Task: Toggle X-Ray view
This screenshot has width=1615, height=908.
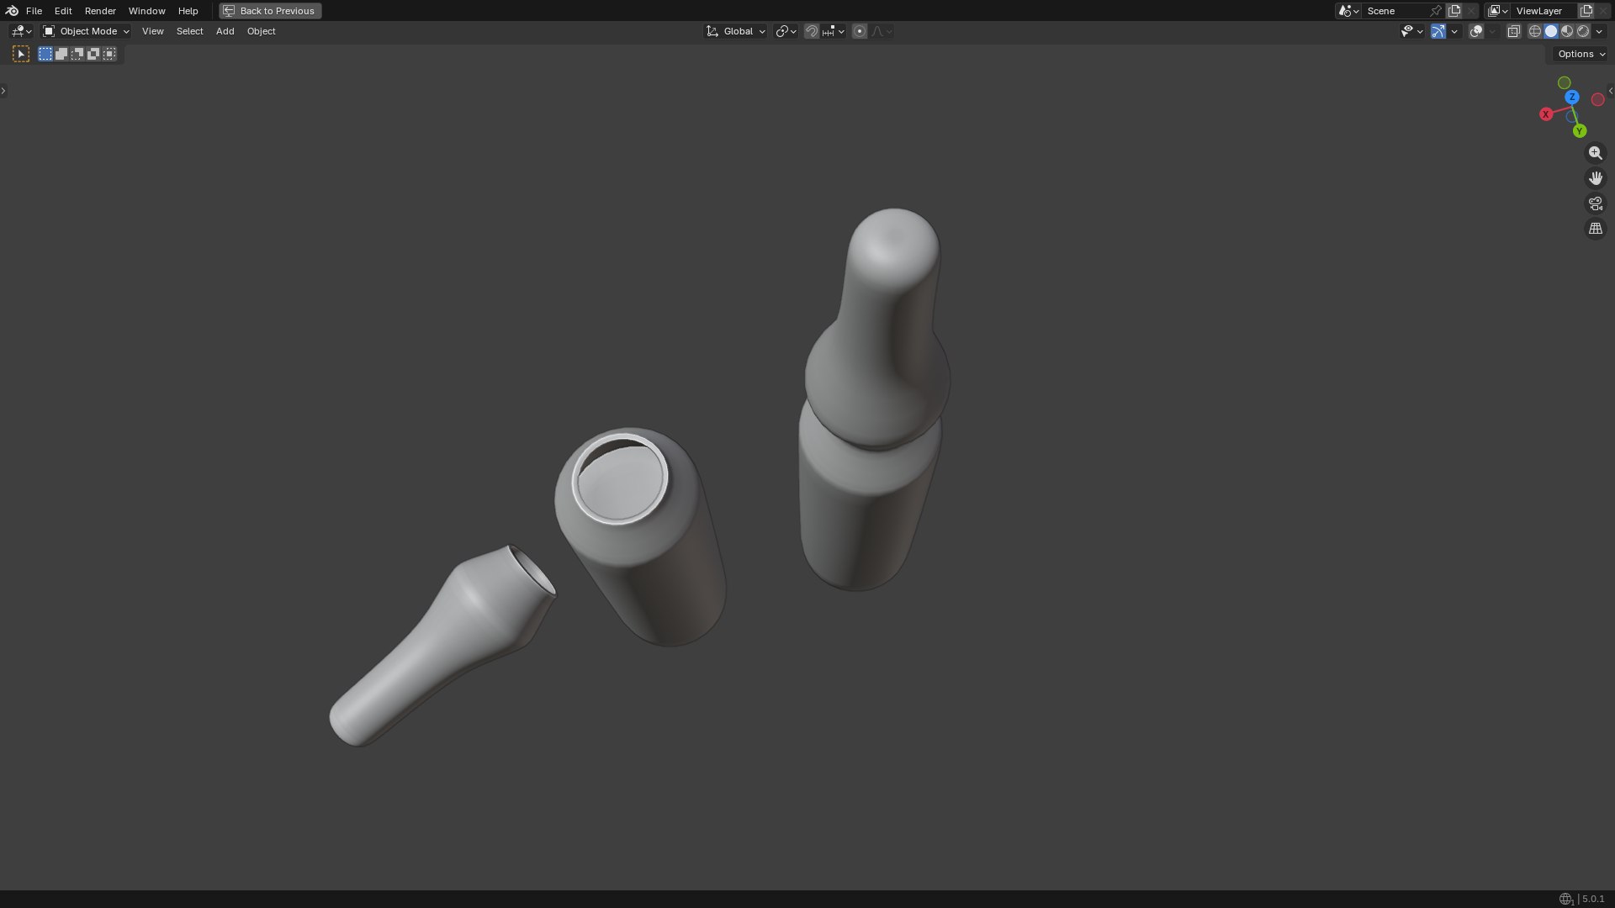Action: 1513,31
